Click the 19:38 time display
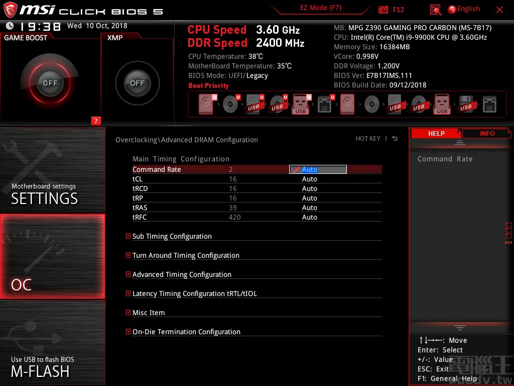The width and height of the screenshot is (514, 386). [x=40, y=26]
